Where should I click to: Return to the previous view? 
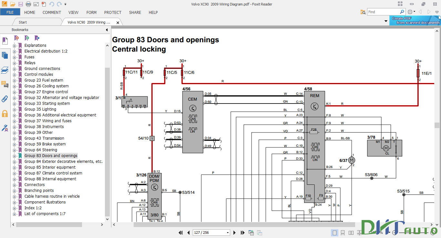(251, 233)
